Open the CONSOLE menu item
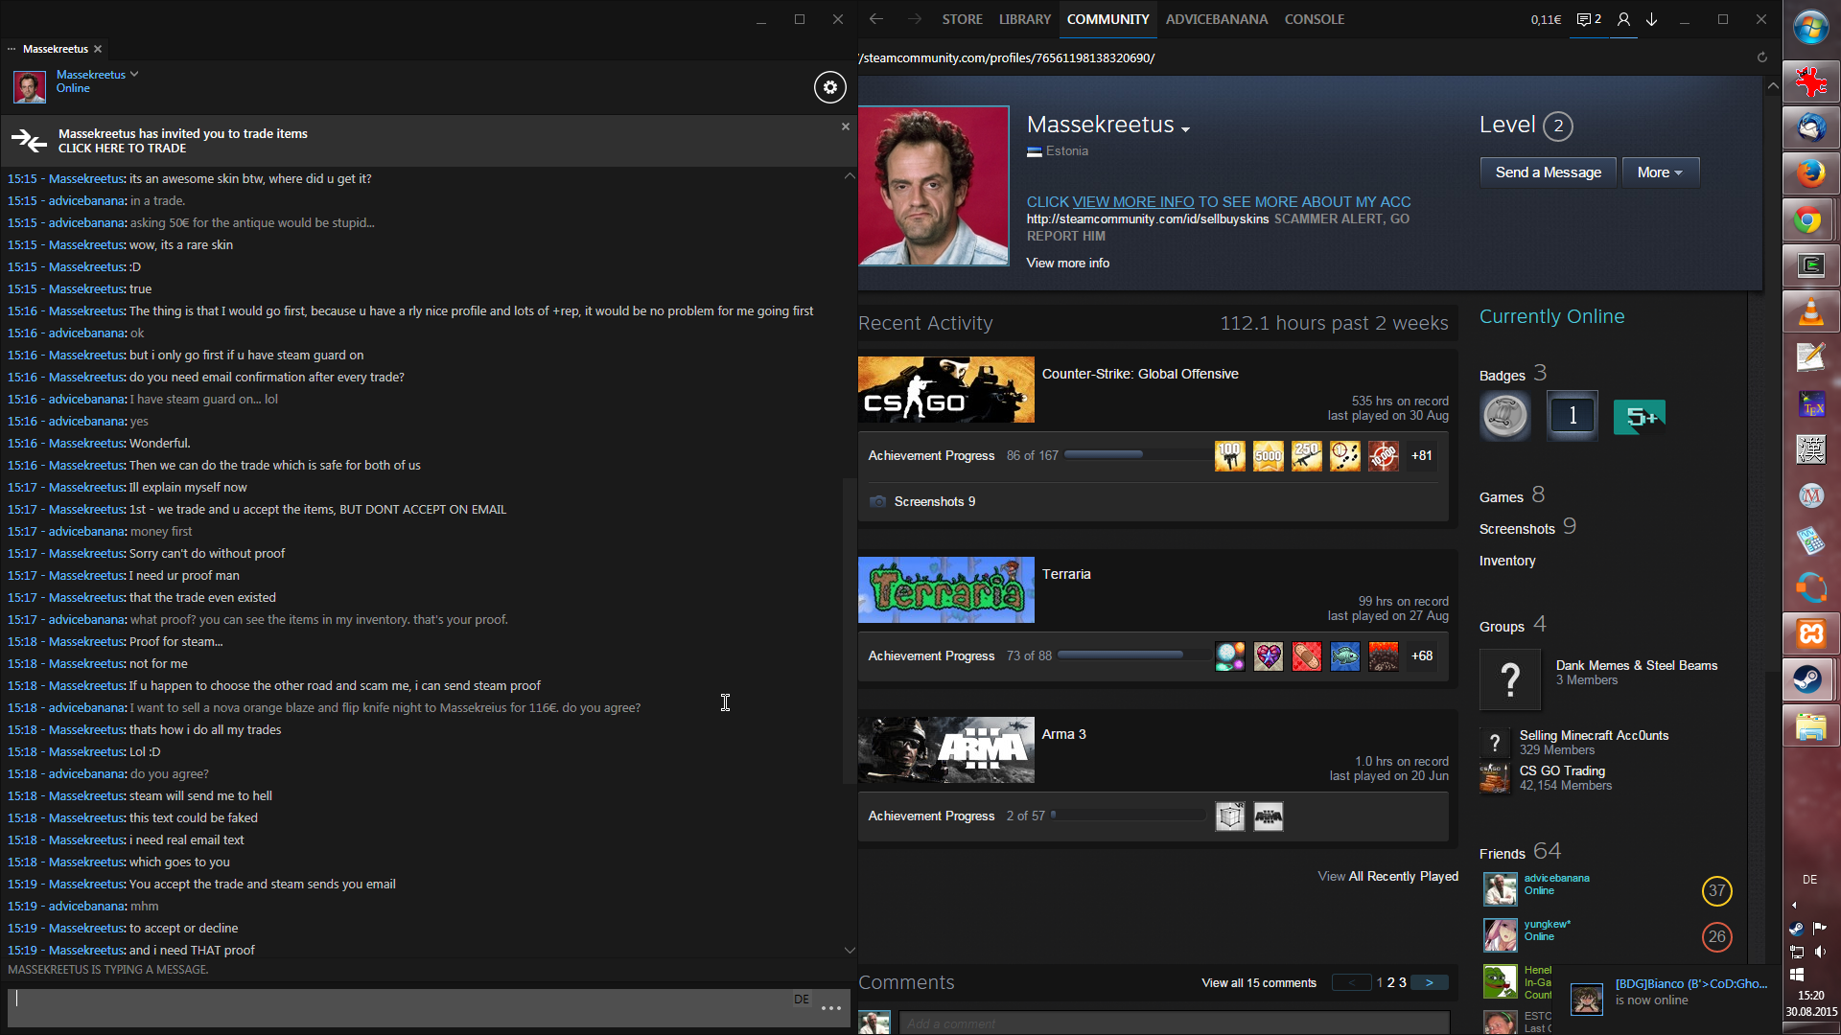The height and width of the screenshot is (1035, 1841). [1314, 19]
